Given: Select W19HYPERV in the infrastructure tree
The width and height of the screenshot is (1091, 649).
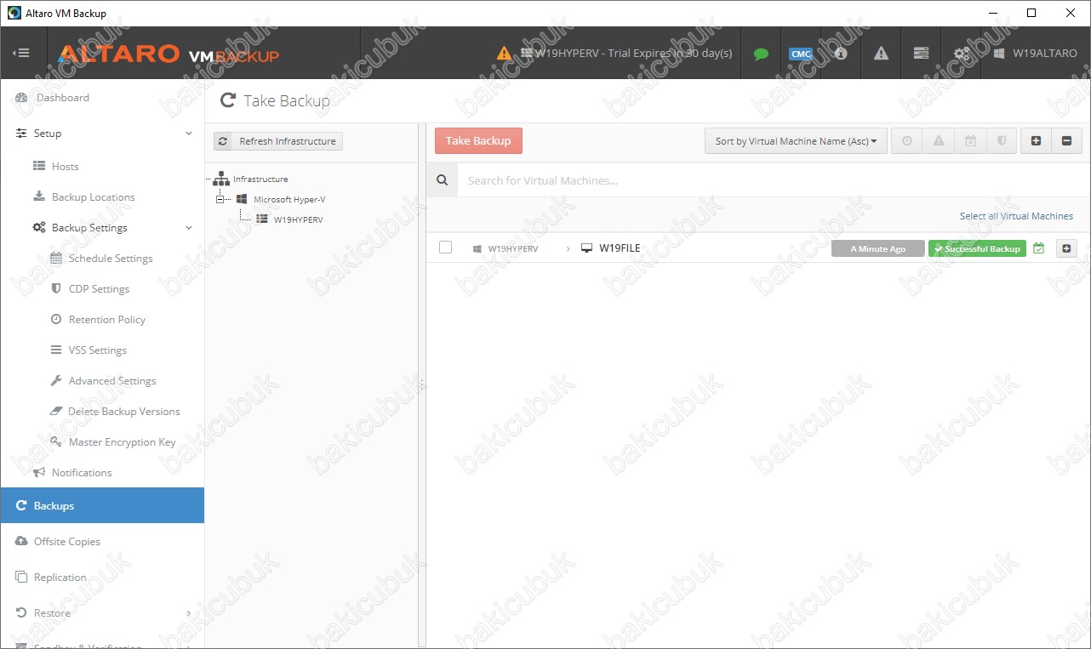Looking at the screenshot, I should [x=299, y=219].
